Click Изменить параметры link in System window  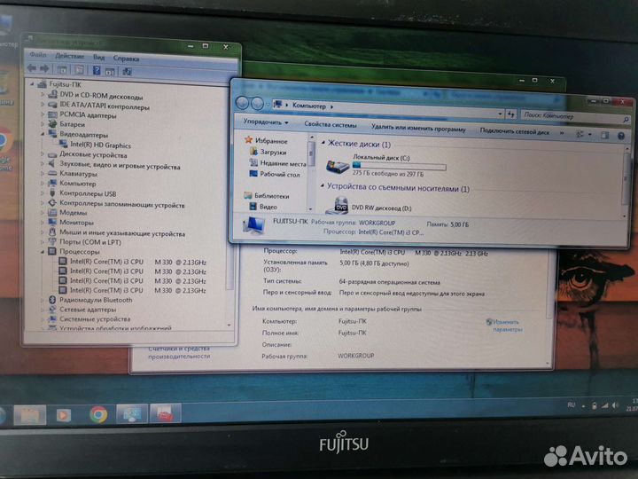click(507, 326)
